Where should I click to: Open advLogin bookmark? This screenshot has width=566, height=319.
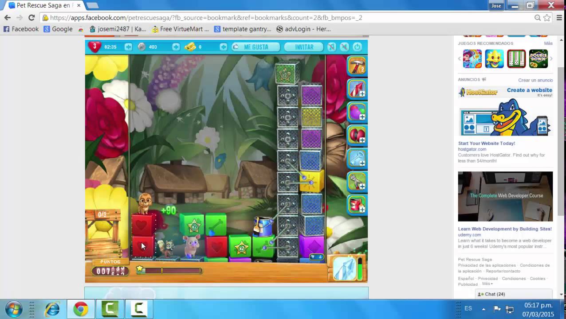[303, 29]
